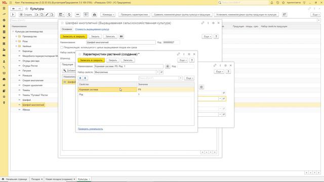Select the Корневая система property row

[136, 89]
